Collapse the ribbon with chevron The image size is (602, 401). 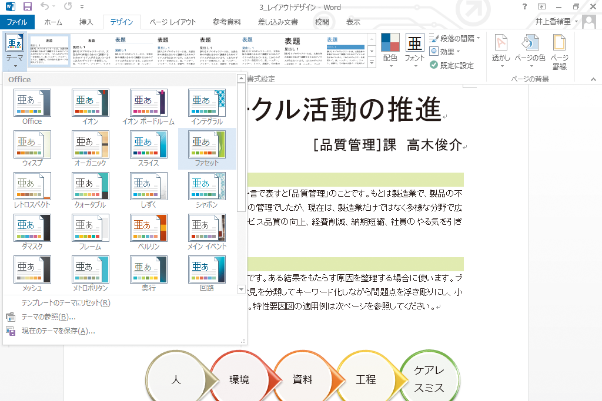pyautogui.click(x=594, y=79)
